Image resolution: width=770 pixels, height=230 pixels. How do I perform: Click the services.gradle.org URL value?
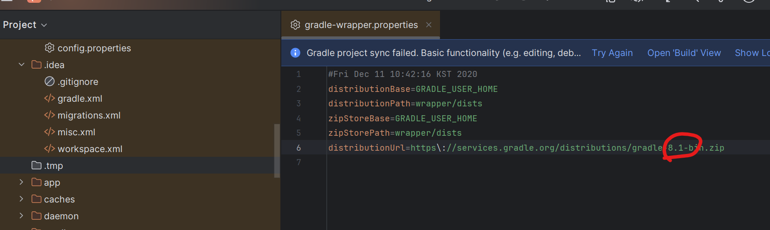point(567,148)
